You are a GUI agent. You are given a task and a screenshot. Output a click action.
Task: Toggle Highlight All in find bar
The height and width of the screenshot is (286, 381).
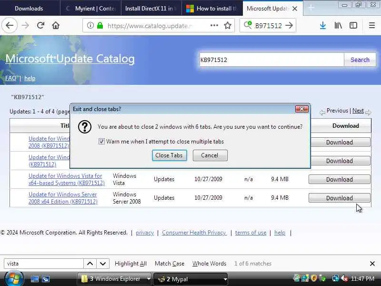pos(130,264)
